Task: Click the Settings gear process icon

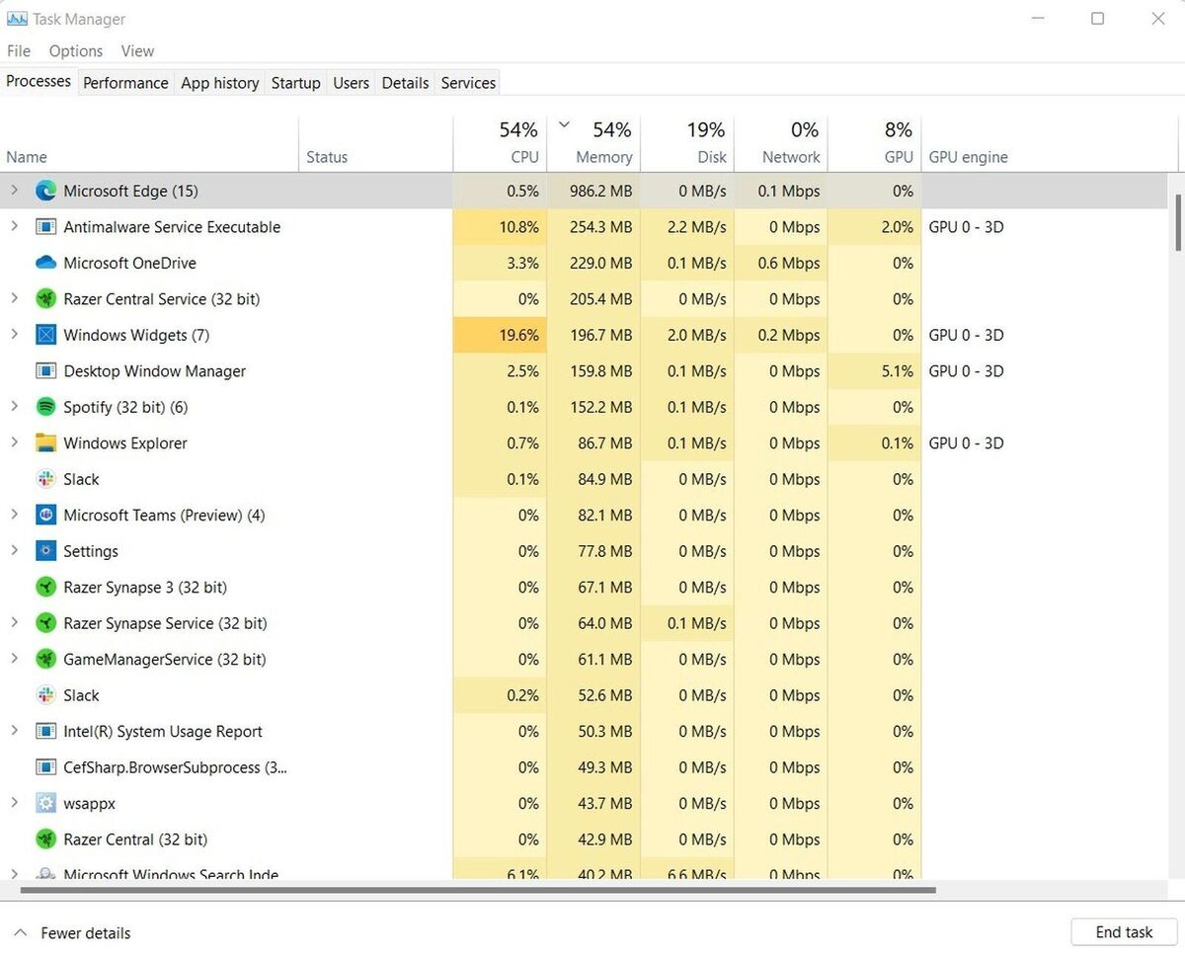Action: (x=45, y=551)
